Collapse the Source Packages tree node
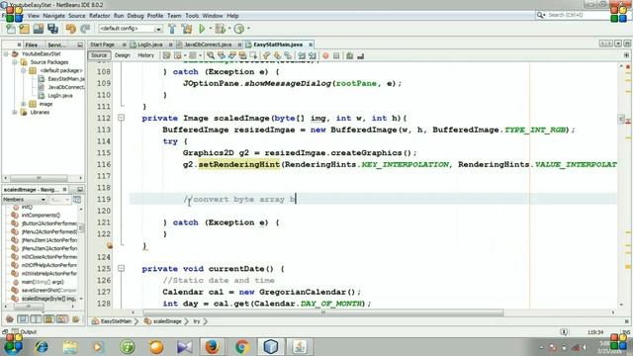Viewport: 633px width, 356px height. [15, 62]
